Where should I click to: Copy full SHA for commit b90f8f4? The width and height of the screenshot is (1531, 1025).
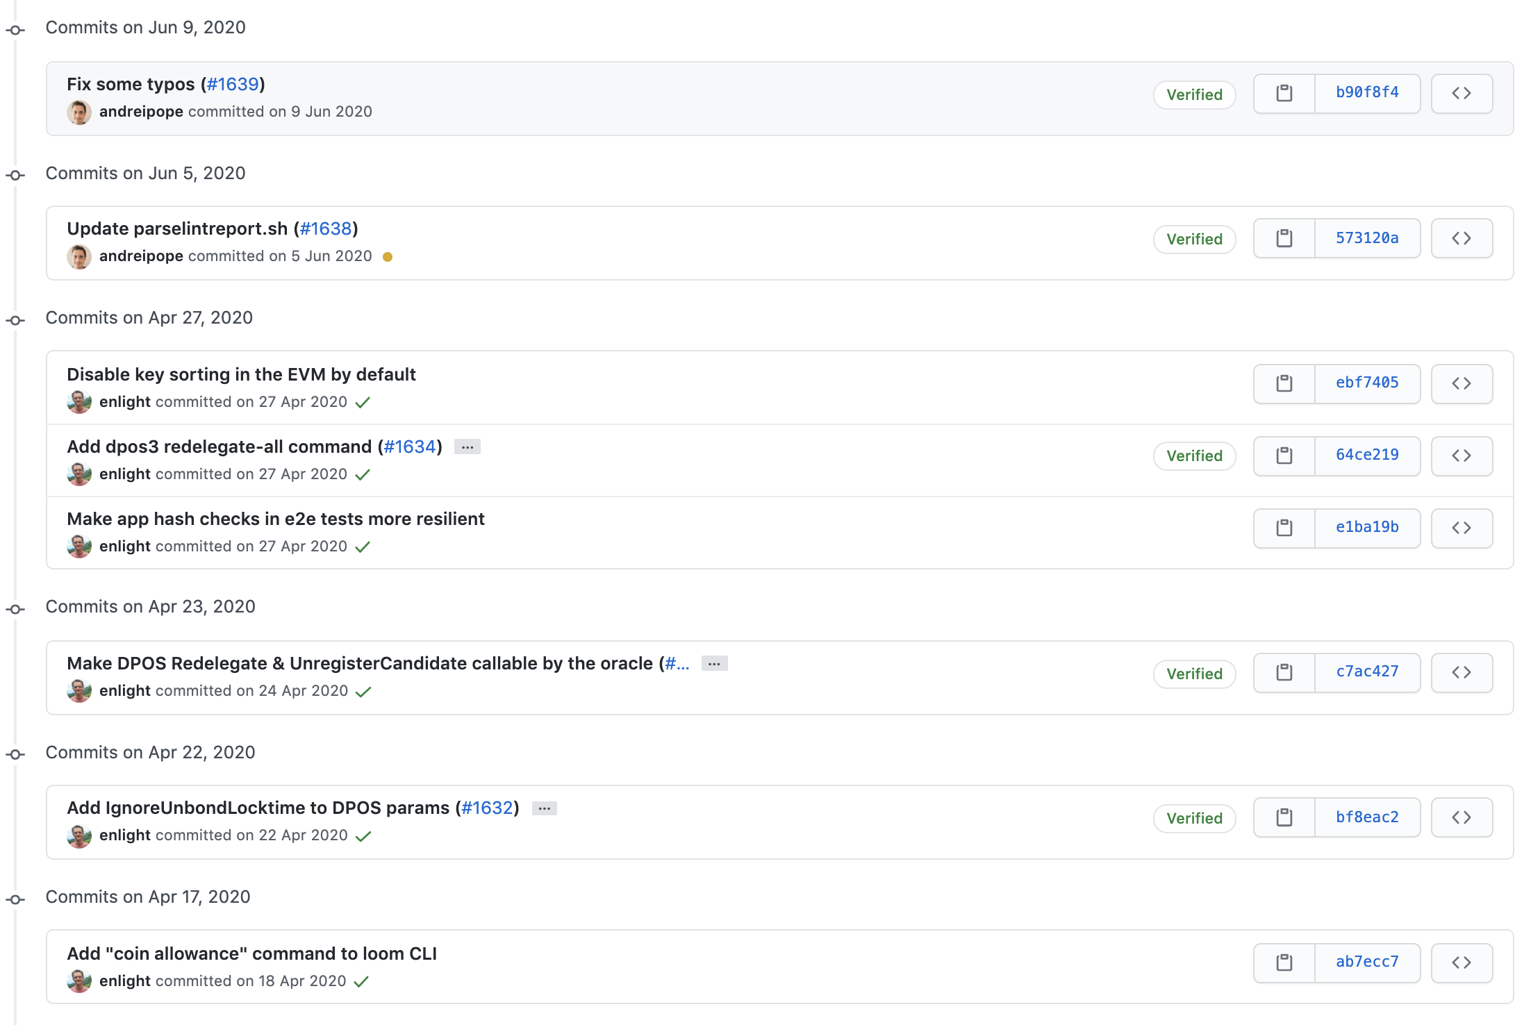point(1284,94)
